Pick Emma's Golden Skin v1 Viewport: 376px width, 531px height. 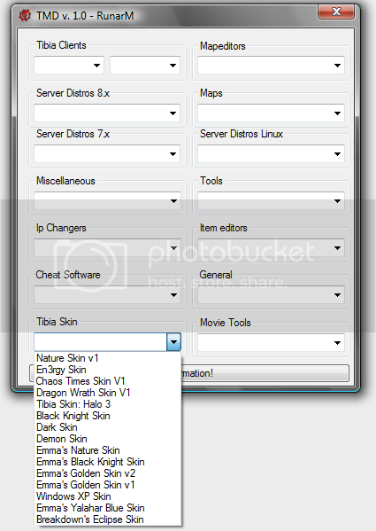click(x=108, y=485)
